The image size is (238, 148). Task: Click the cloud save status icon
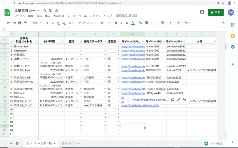56,11
